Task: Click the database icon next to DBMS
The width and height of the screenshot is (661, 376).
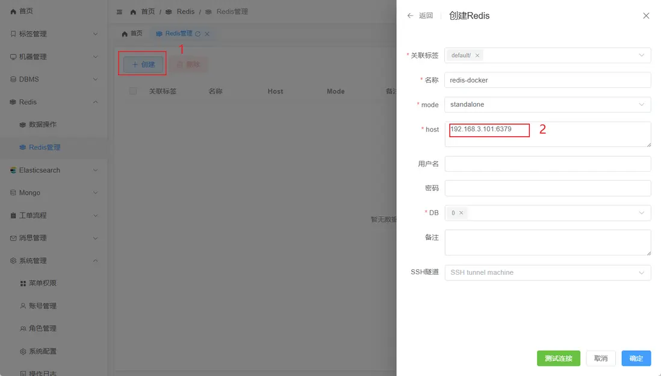Action: (x=13, y=80)
